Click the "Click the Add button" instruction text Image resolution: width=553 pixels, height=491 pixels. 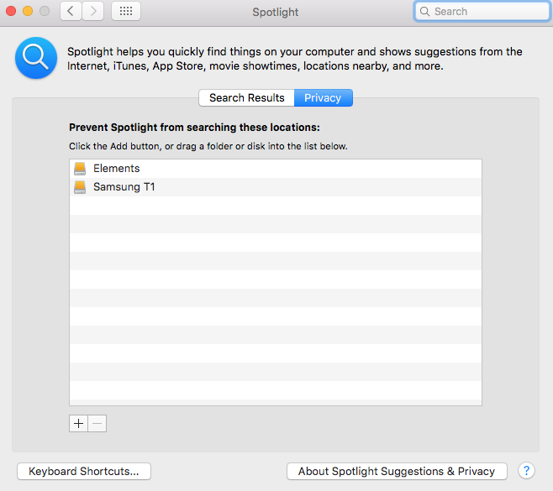point(208,146)
